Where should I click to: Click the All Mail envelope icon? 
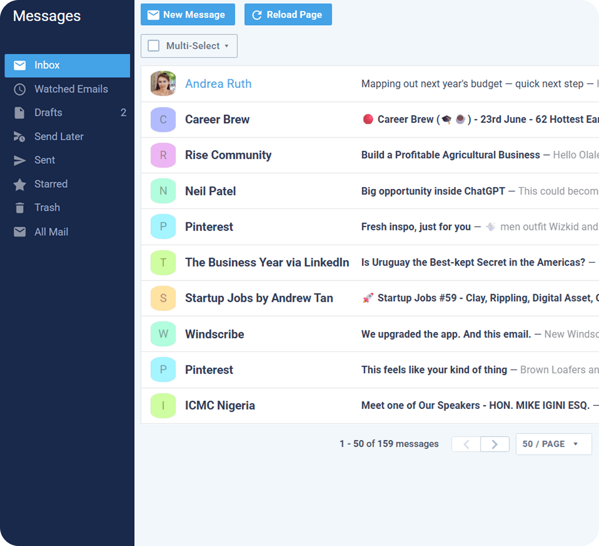pyautogui.click(x=20, y=232)
